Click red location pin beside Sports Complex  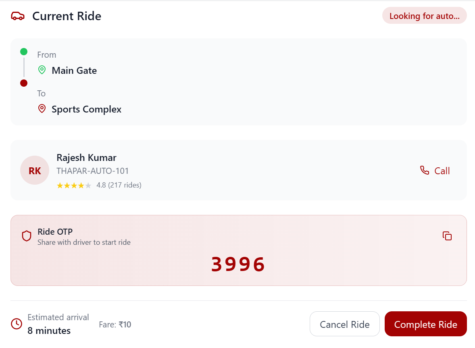(x=42, y=109)
